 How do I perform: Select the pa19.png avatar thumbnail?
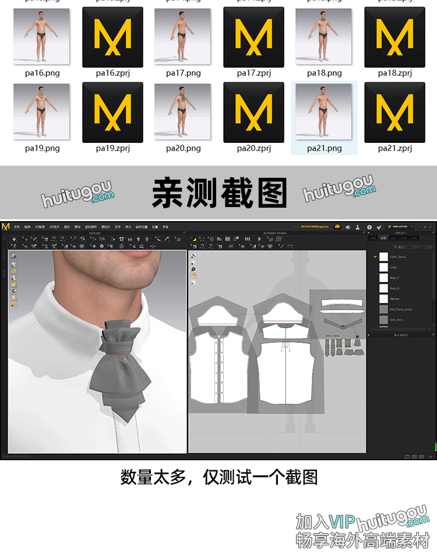[42, 112]
